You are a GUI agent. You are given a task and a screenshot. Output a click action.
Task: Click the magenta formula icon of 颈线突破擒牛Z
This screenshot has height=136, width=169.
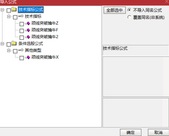[x=28, y=23]
